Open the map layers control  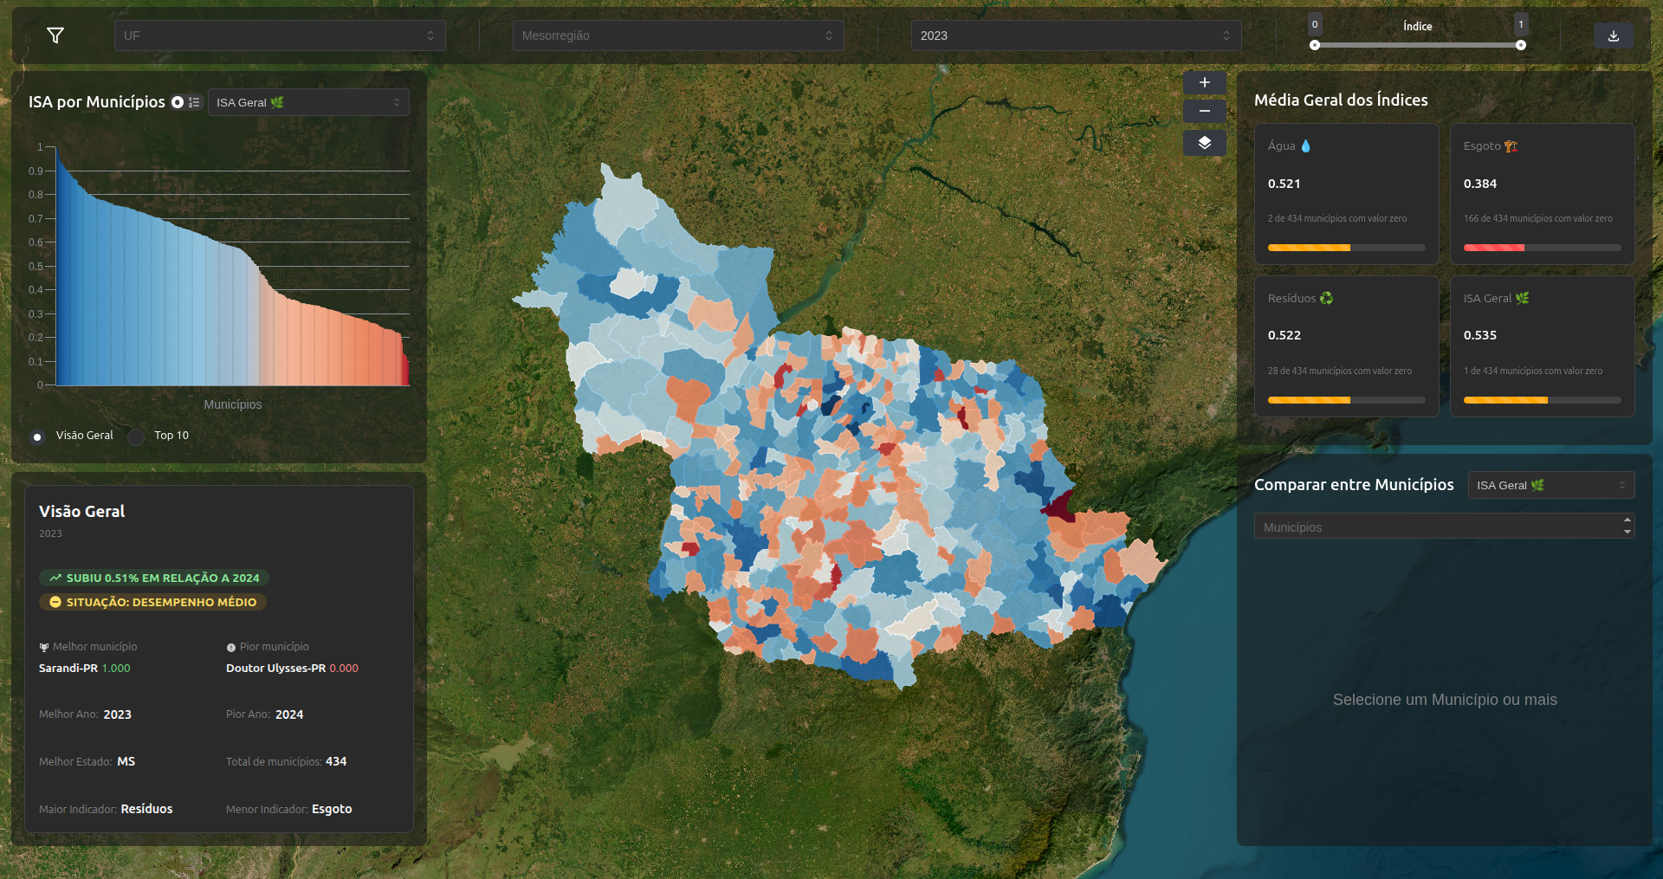[x=1204, y=143]
